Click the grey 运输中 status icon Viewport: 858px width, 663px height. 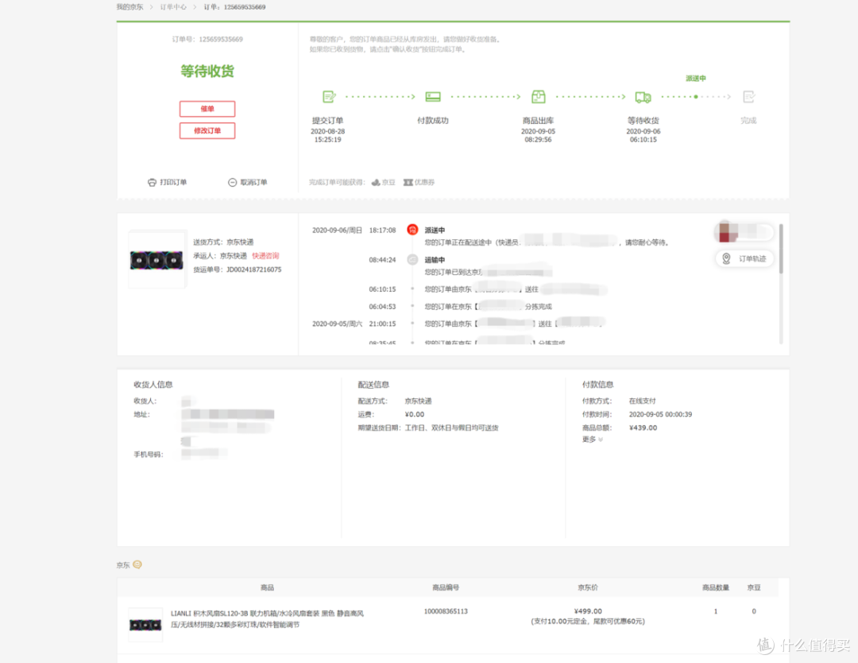(412, 259)
